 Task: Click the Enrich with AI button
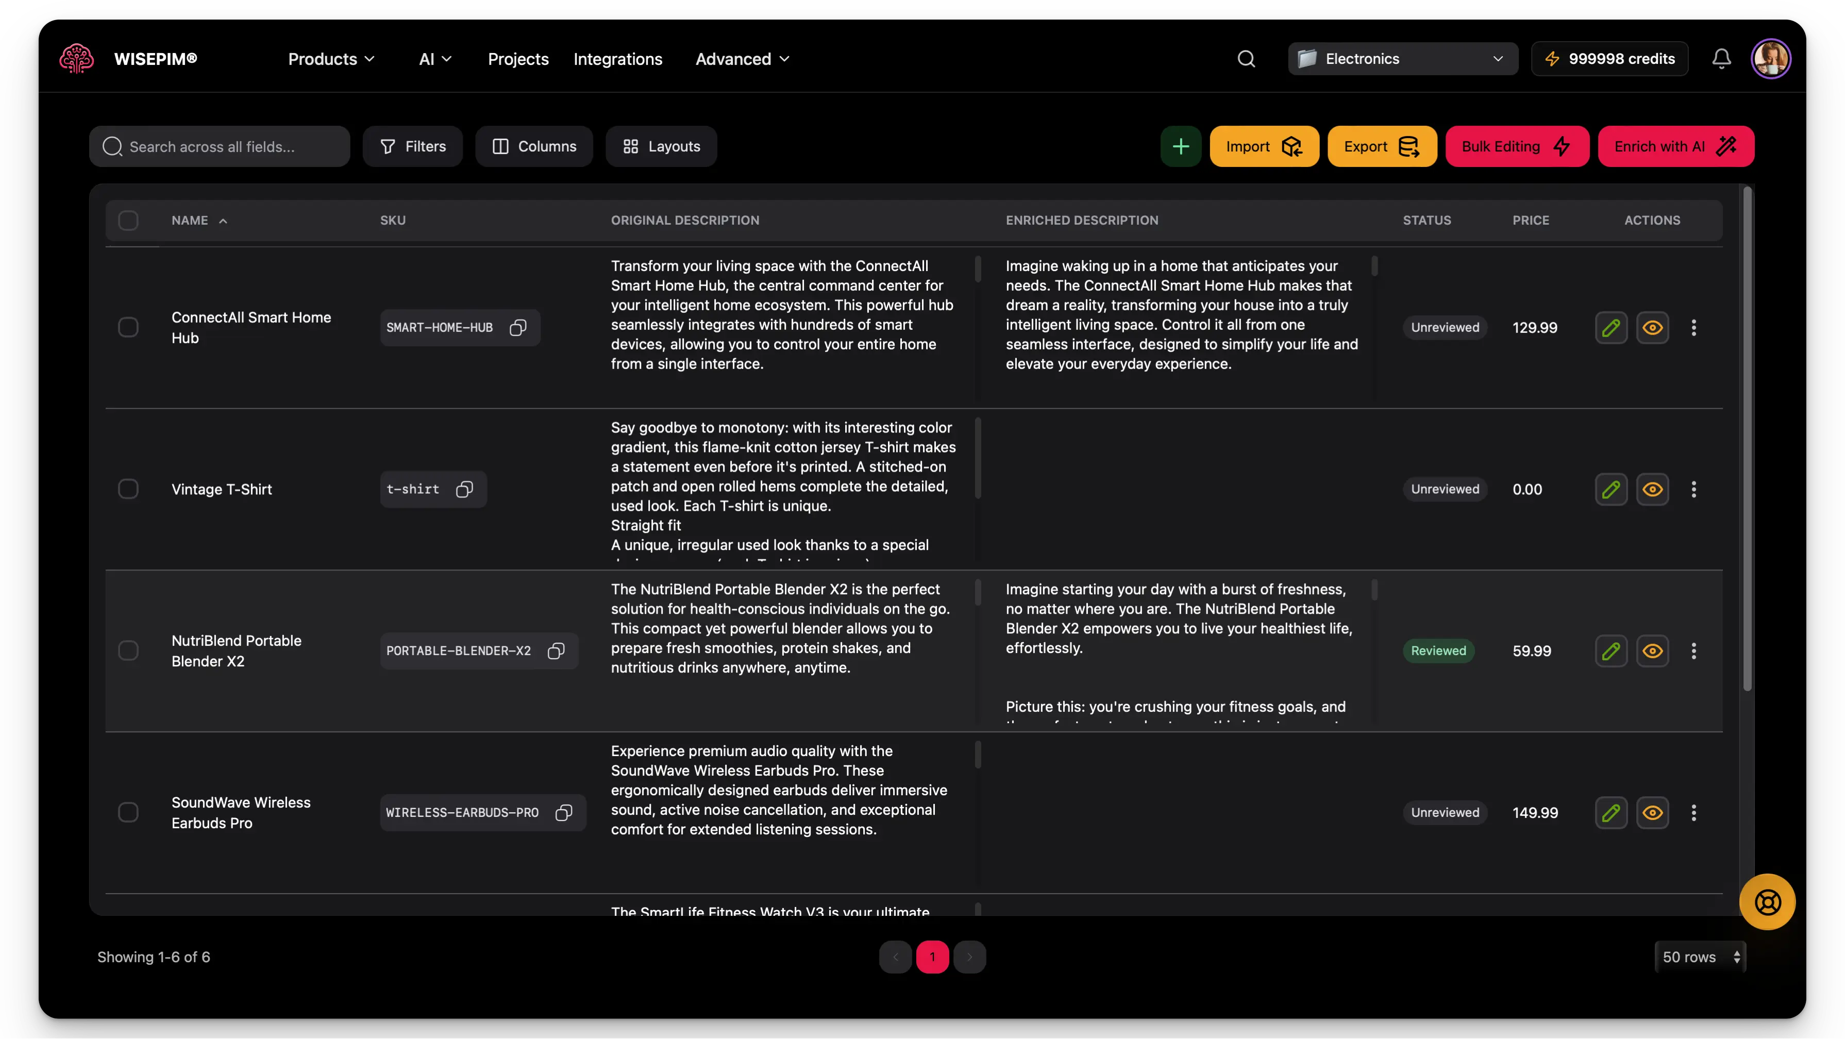pos(1675,146)
